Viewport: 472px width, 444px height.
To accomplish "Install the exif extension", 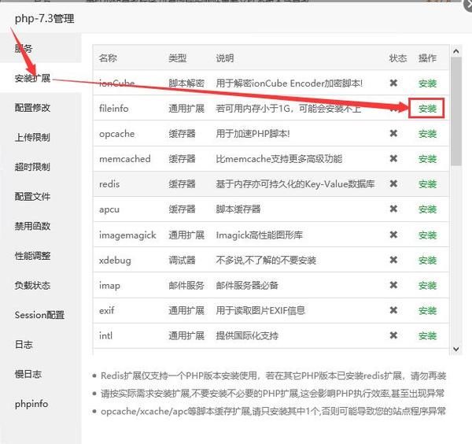I will [427, 310].
